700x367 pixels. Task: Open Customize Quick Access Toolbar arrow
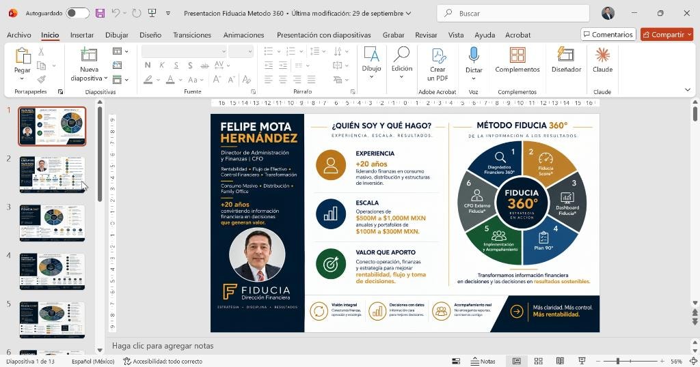[x=168, y=14]
